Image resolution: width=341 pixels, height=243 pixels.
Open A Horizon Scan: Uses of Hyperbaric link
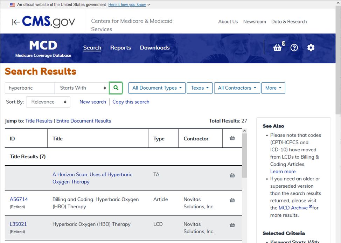tap(92, 178)
